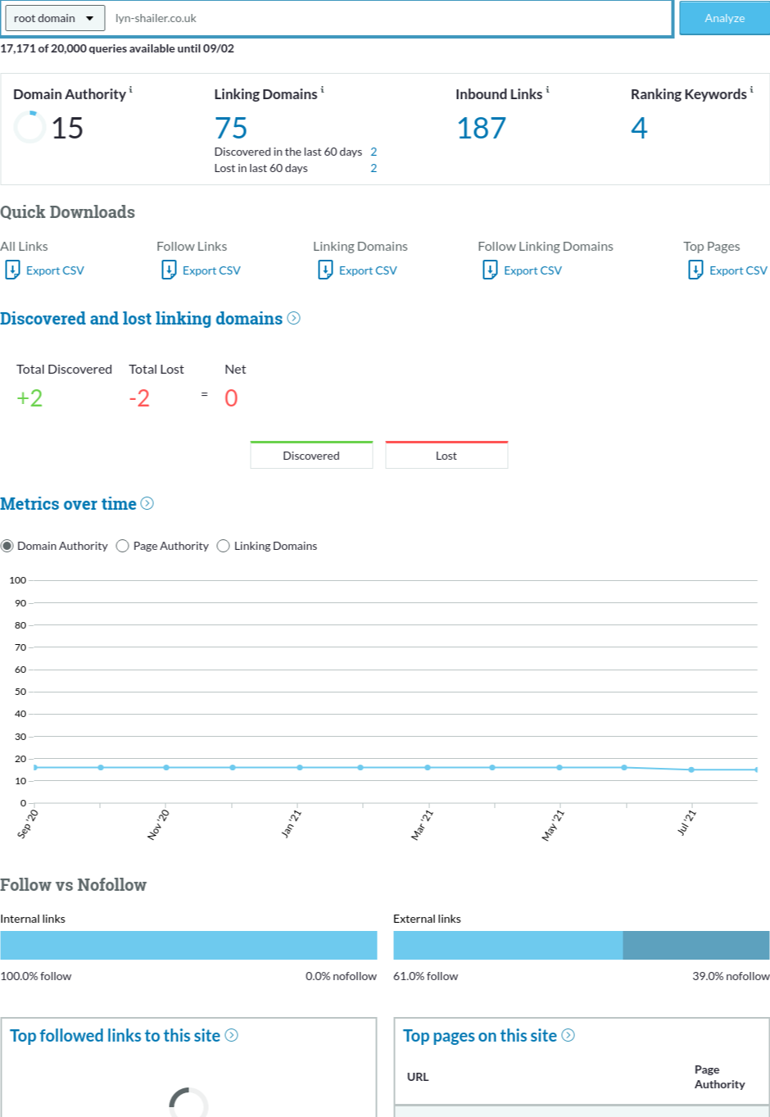Click the Inbound Links info icon
The height and width of the screenshot is (1117, 770).
(x=547, y=89)
